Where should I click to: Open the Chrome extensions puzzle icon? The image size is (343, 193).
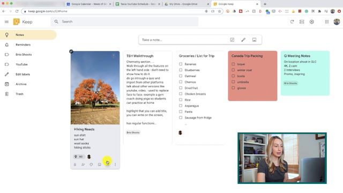(319, 11)
